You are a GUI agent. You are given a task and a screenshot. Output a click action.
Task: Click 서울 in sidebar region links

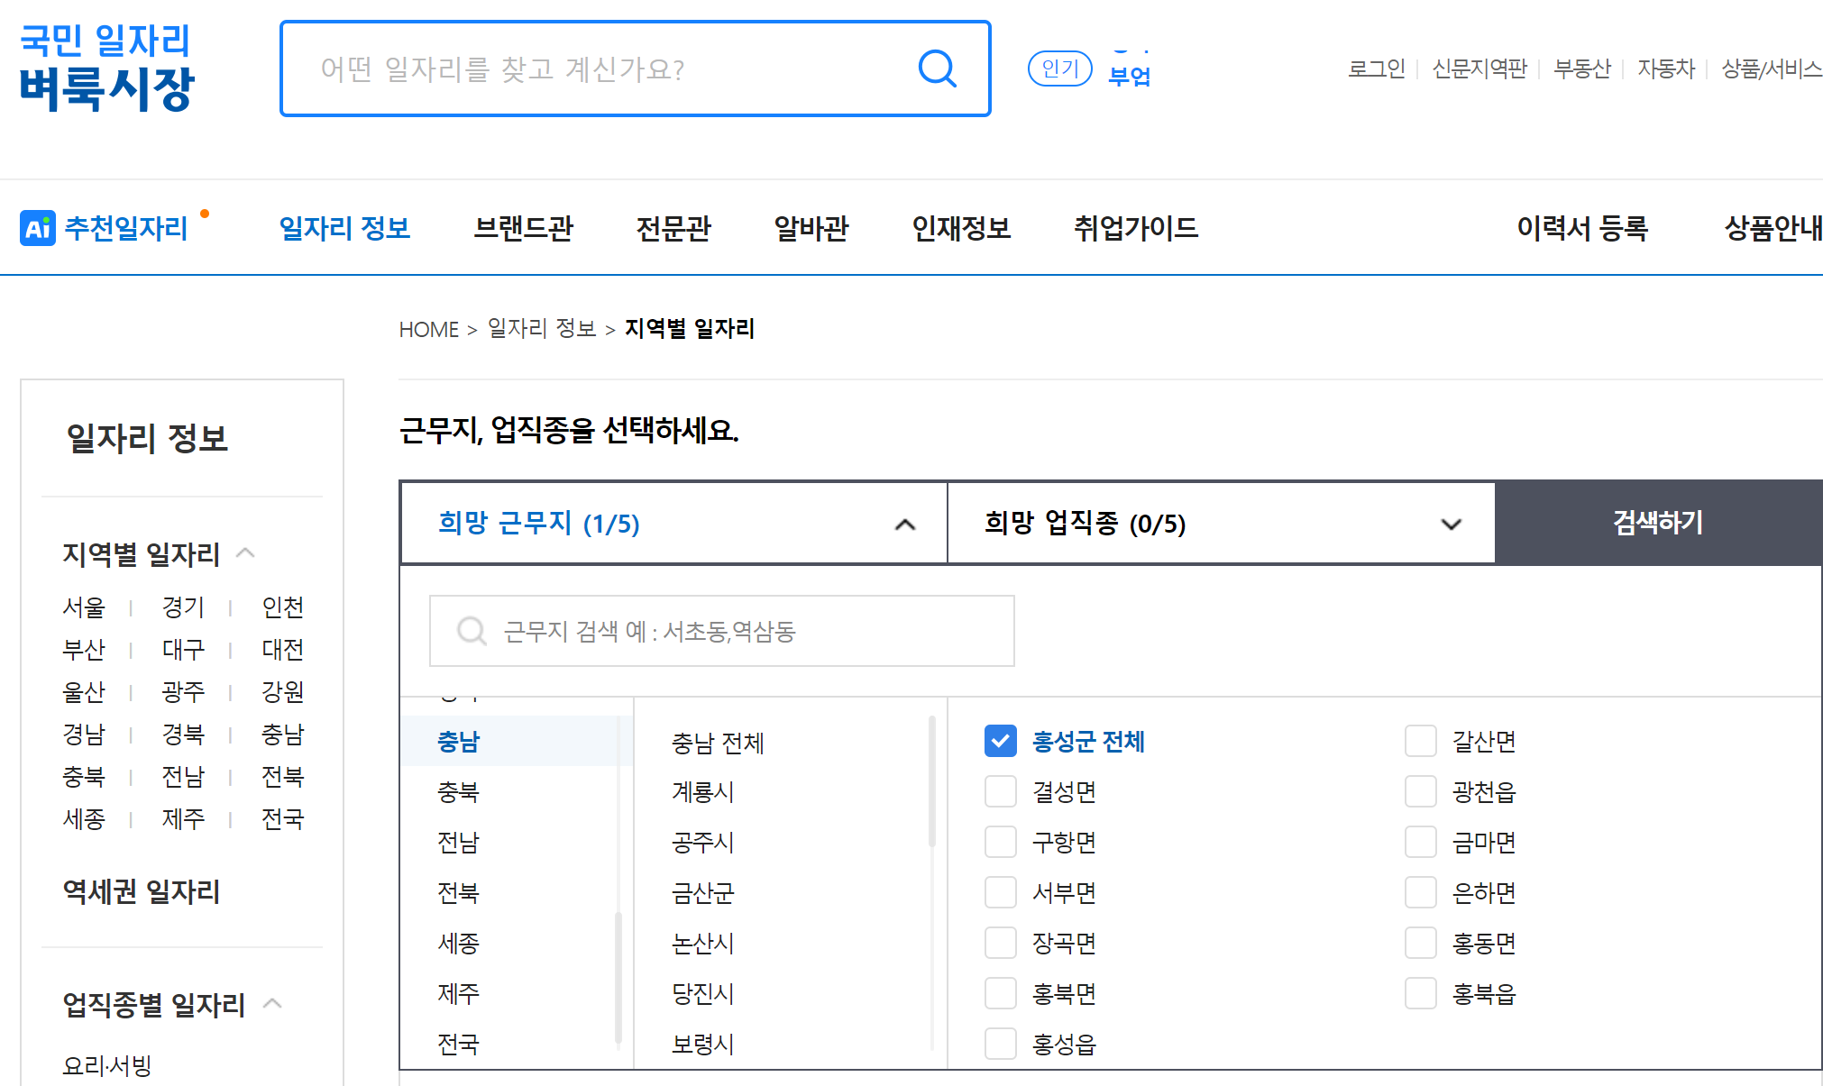coord(84,607)
